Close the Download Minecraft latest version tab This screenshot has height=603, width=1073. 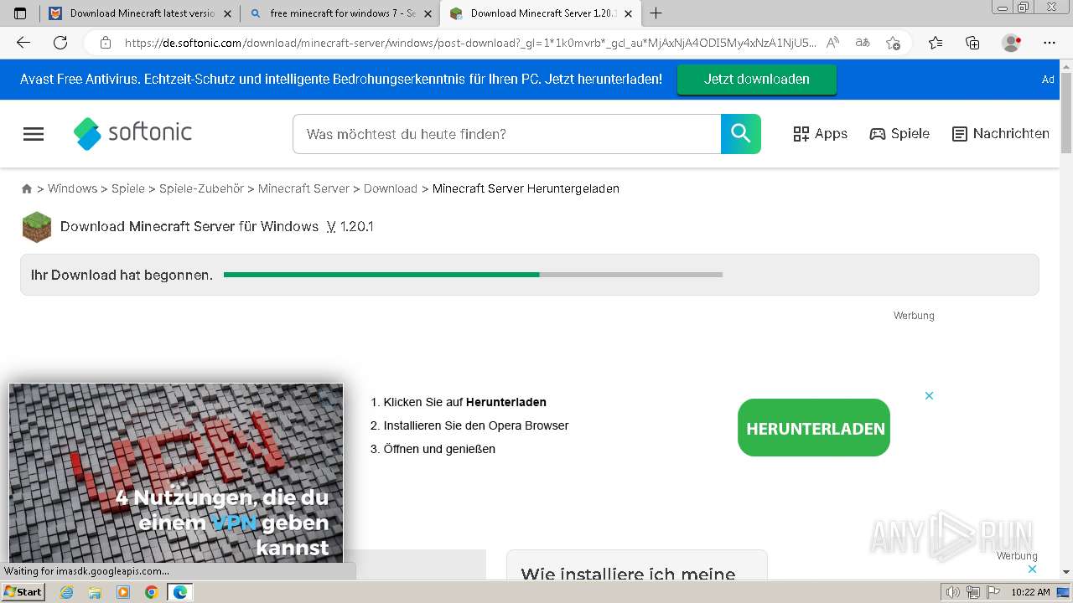[229, 13]
